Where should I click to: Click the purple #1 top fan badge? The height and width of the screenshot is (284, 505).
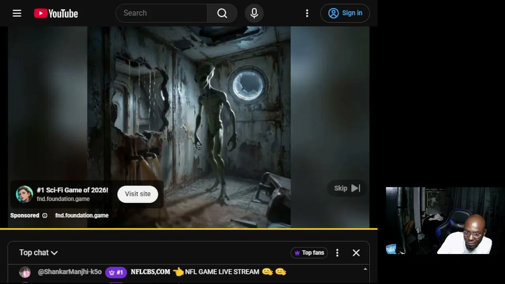116,272
